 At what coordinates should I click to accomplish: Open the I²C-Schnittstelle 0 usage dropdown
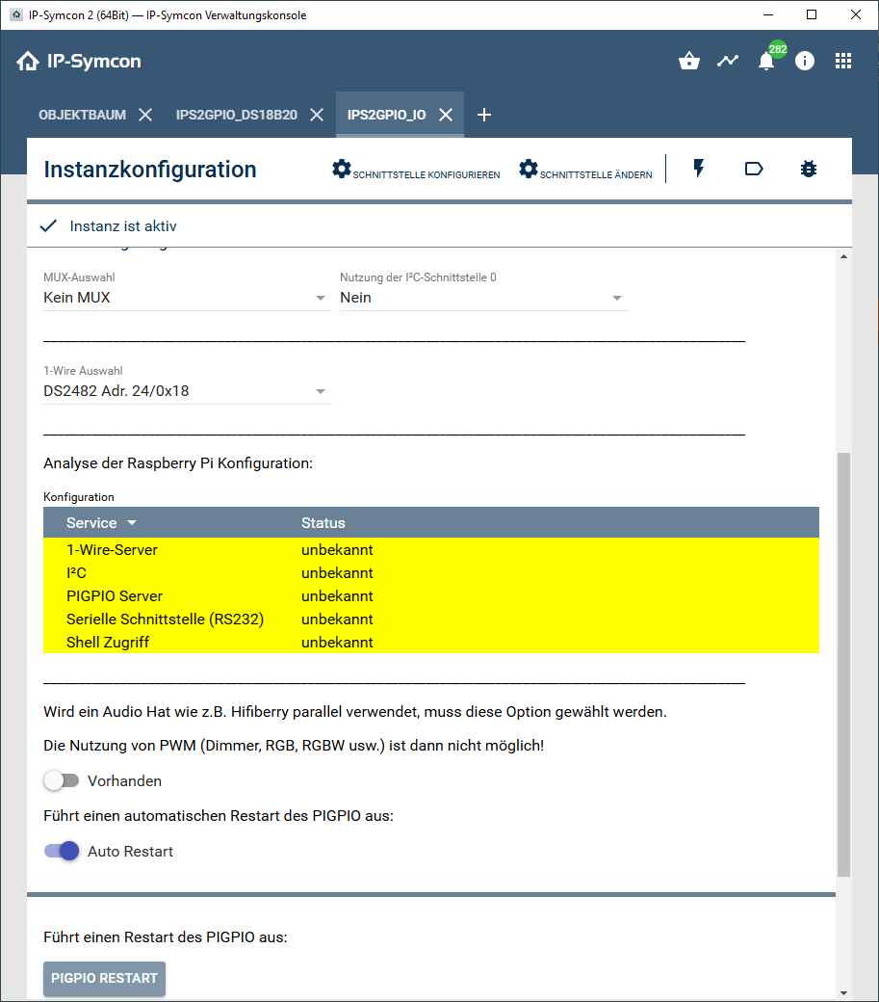pos(483,298)
